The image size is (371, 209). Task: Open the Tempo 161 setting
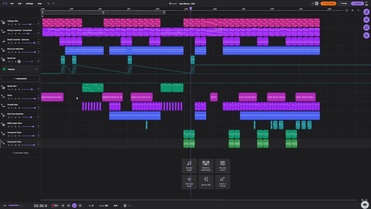[x=103, y=206]
